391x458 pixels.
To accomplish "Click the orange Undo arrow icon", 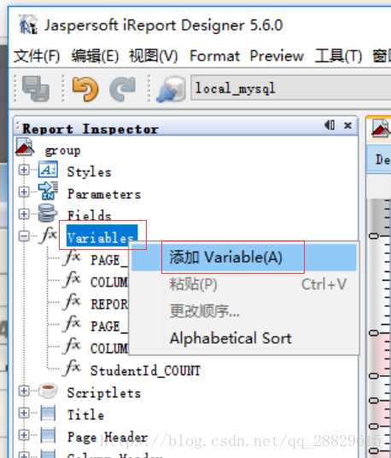I will (x=85, y=89).
